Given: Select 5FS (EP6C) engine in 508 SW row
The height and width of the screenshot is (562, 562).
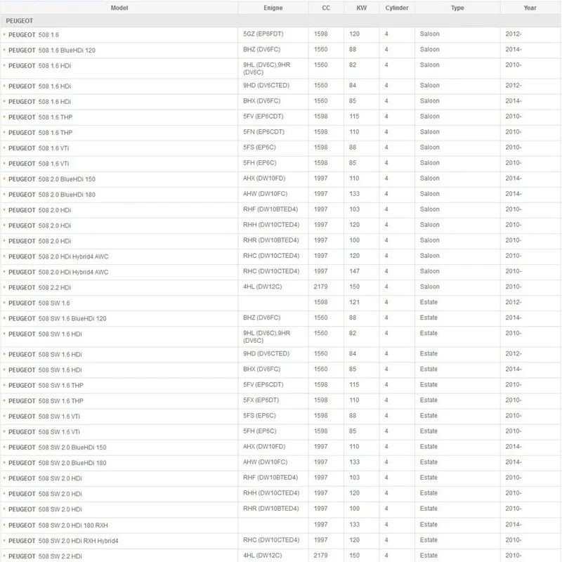Looking at the screenshot, I should (259, 416).
